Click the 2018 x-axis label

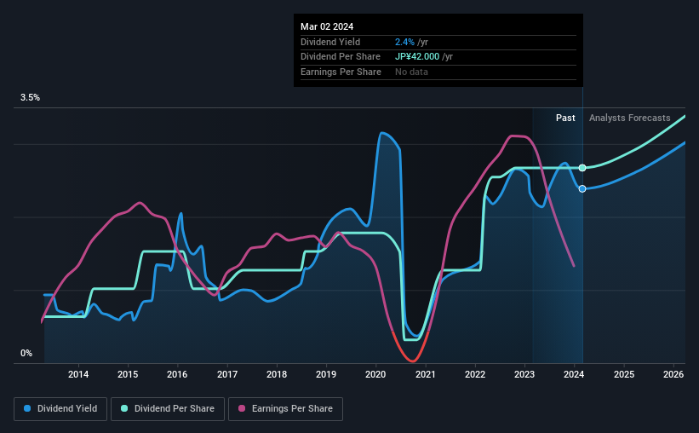tap(277, 374)
